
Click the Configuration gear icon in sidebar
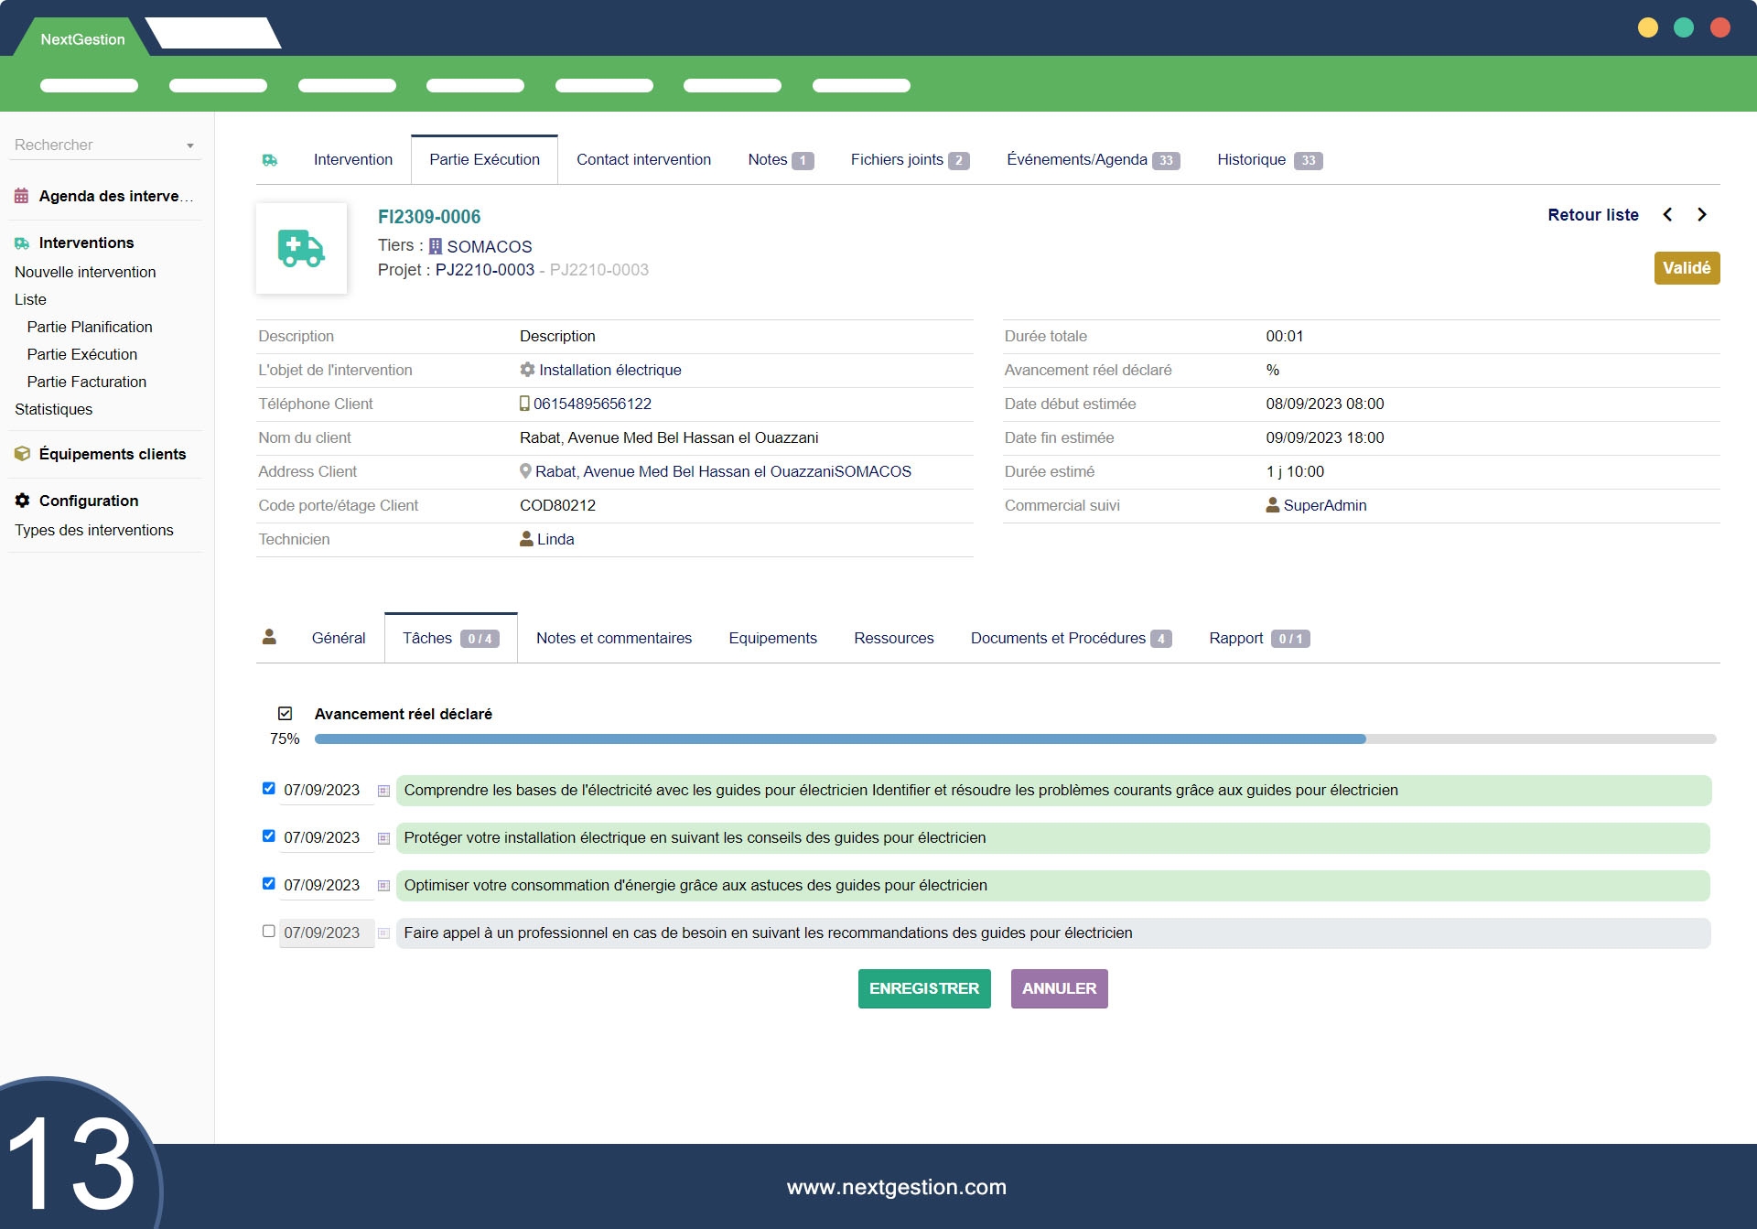[22, 501]
